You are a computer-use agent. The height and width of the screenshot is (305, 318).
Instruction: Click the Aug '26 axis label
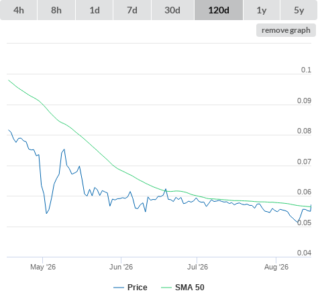click(276, 267)
